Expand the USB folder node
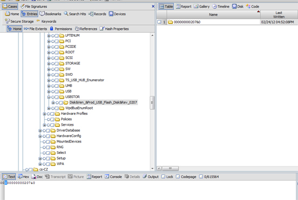 (49, 92)
